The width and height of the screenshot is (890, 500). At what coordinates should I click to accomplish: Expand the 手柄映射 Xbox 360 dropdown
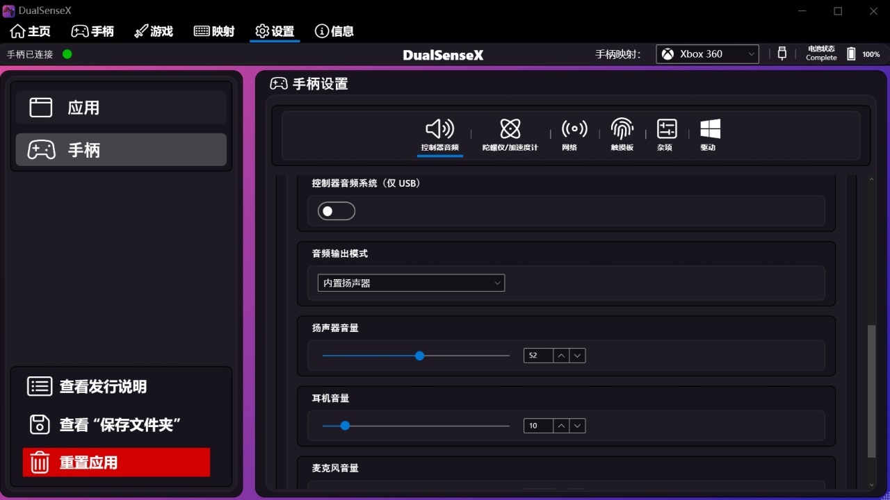click(707, 54)
